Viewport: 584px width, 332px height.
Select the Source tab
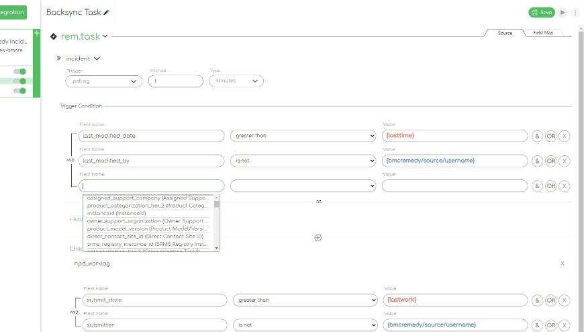505,32
